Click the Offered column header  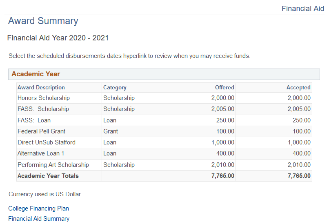click(x=225, y=87)
